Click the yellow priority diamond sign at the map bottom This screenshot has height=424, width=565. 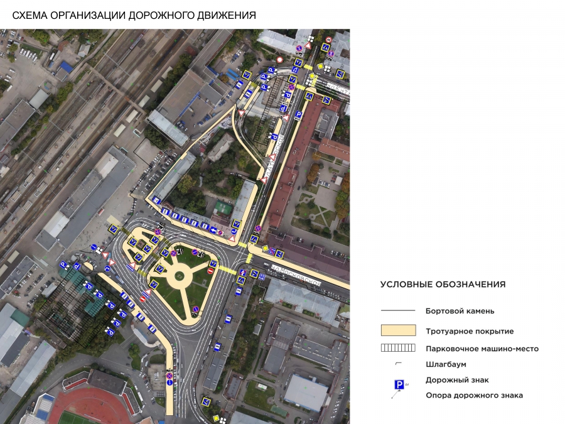point(216,418)
